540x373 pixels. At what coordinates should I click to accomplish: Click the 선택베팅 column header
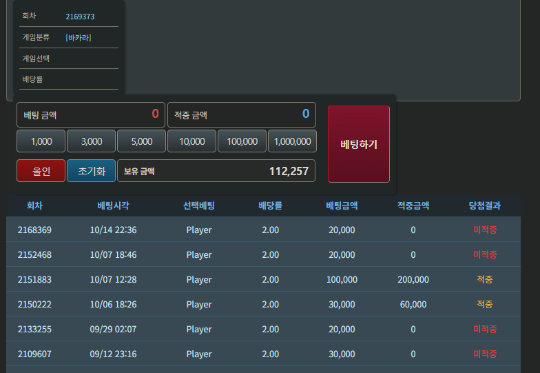coord(198,205)
